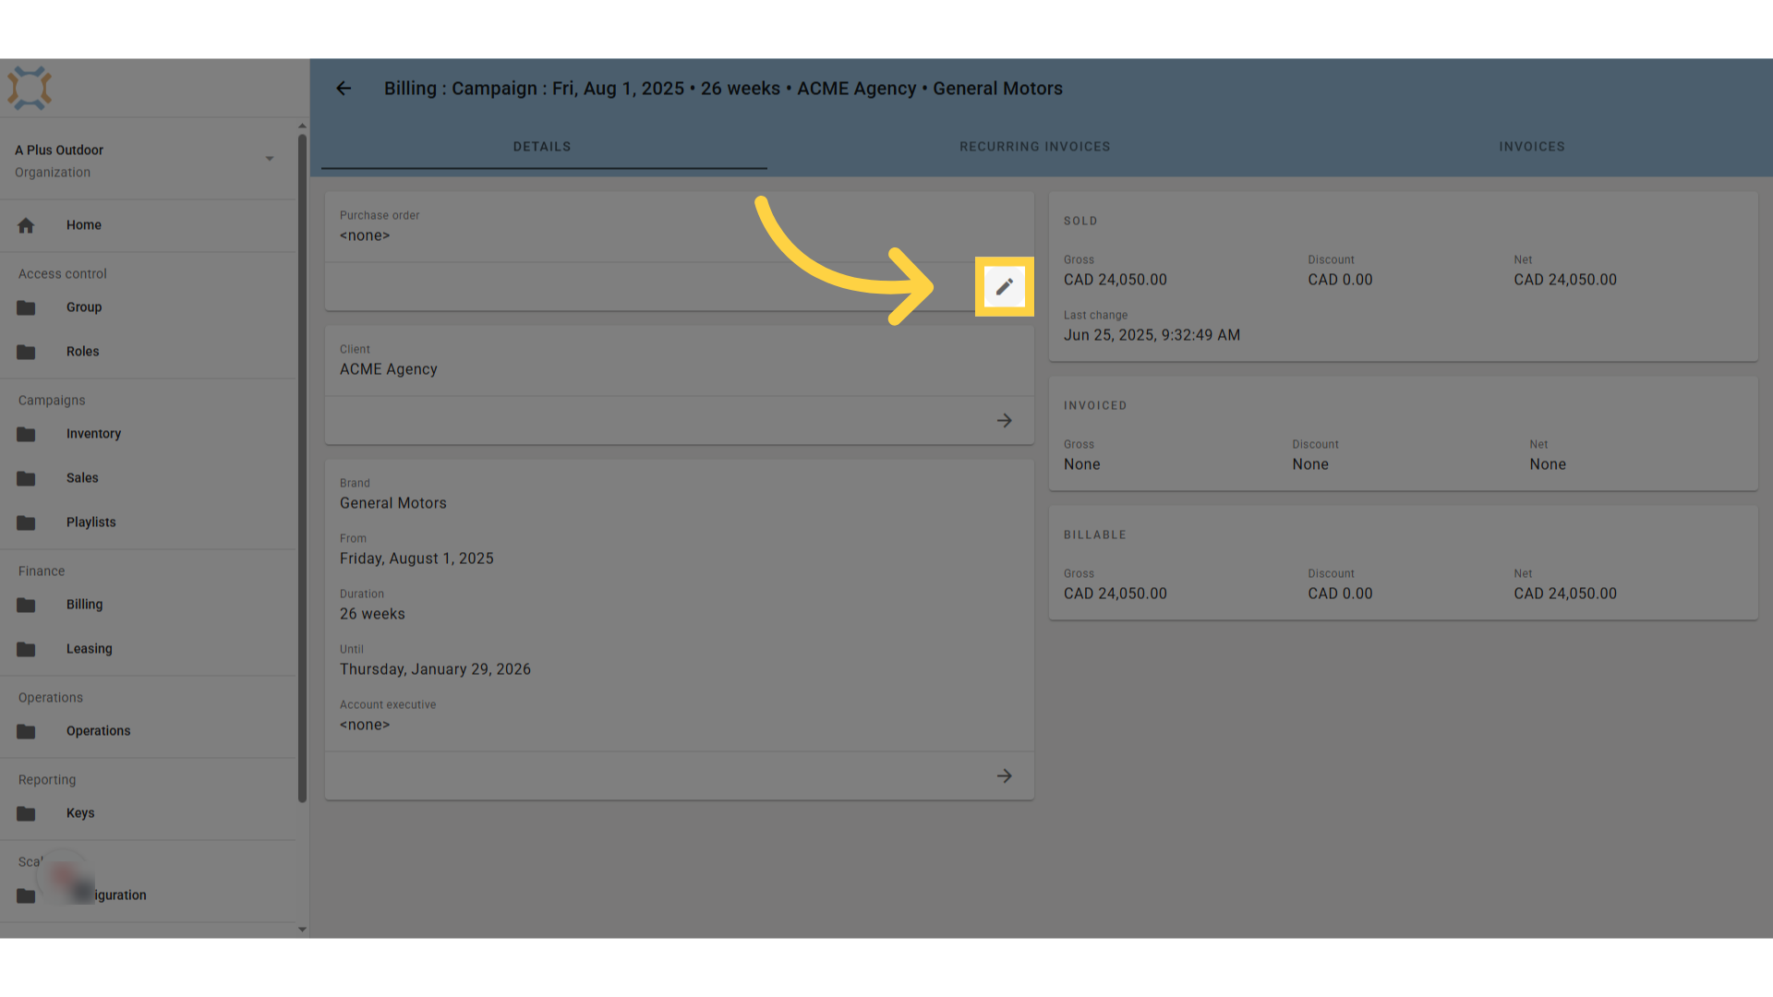Screen dimensions: 1773x997
Task: Click the Finance section heading
Action: [42, 571]
